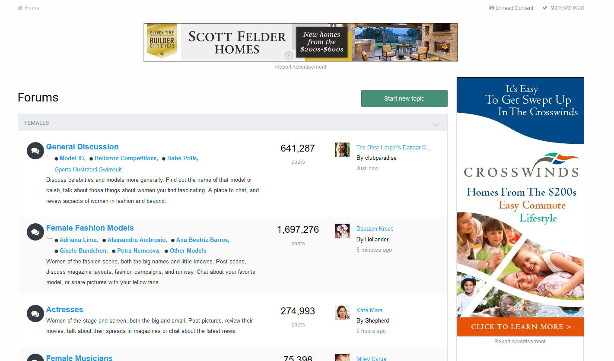Click the Actresses forum bubble icon

coord(35,313)
